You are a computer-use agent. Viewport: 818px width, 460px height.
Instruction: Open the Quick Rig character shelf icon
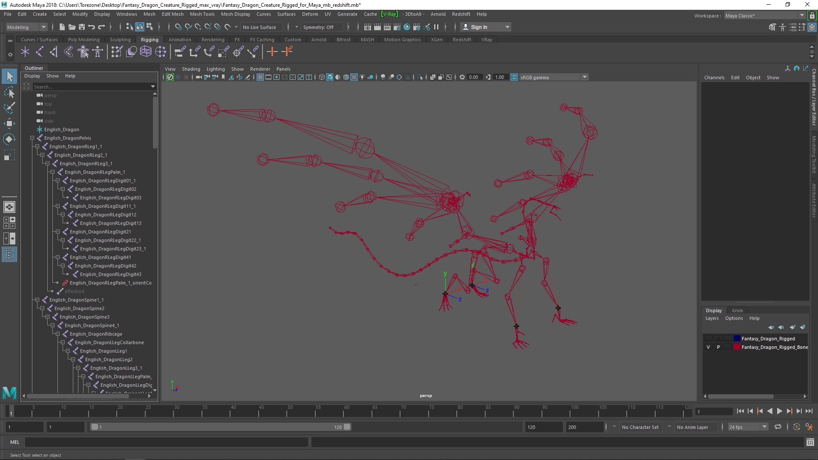tap(83, 52)
